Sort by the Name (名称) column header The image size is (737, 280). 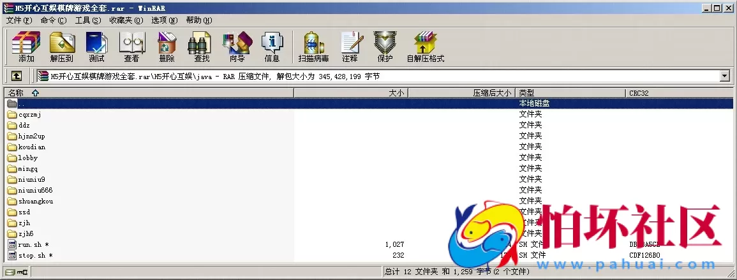149,93
